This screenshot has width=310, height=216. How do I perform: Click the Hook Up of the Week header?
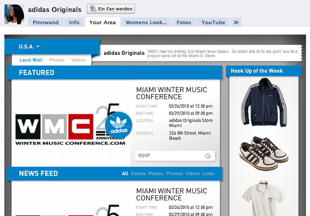tap(264, 71)
